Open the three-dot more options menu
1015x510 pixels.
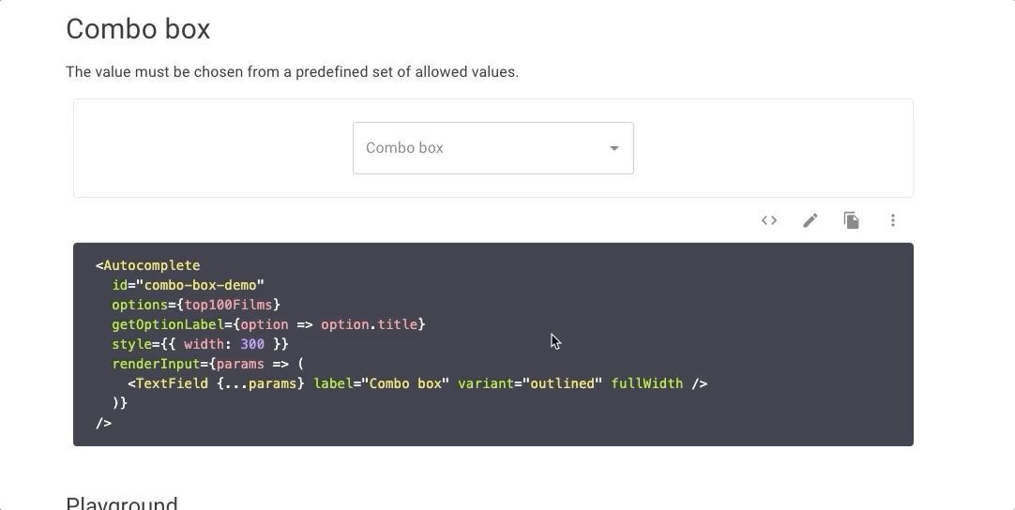[x=893, y=220]
